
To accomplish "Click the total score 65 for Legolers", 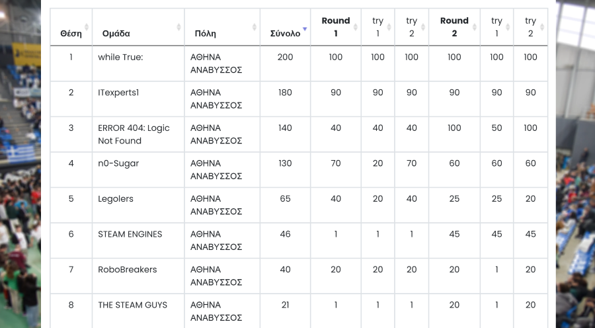I will pyautogui.click(x=285, y=199).
